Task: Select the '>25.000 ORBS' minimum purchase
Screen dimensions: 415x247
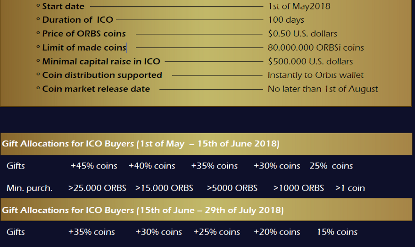Action: [97, 188]
